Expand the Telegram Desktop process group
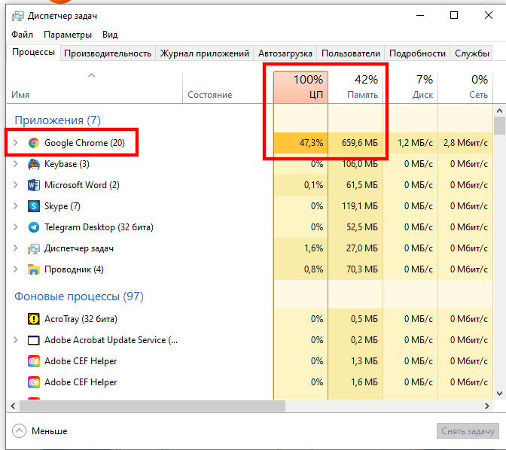Screen dimensions: 506x450 [15, 227]
